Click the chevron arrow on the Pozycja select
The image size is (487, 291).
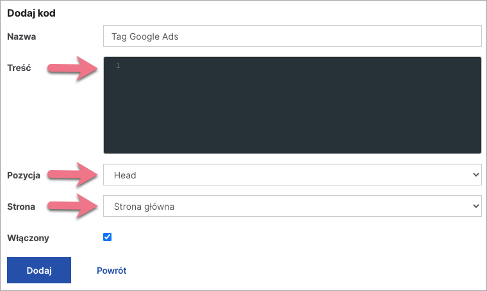tap(475, 175)
